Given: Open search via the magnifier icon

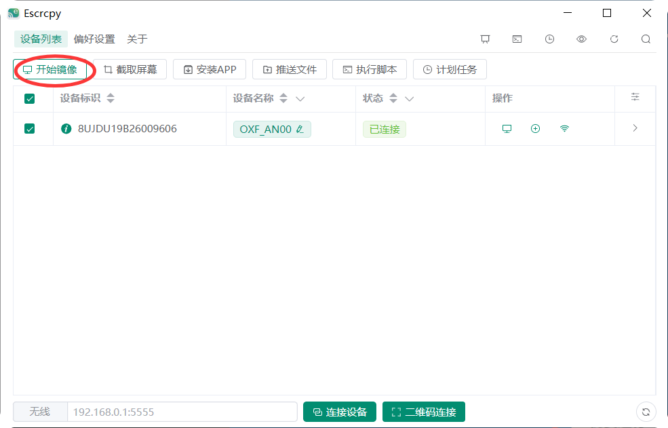Looking at the screenshot, I should pos(645,39).
